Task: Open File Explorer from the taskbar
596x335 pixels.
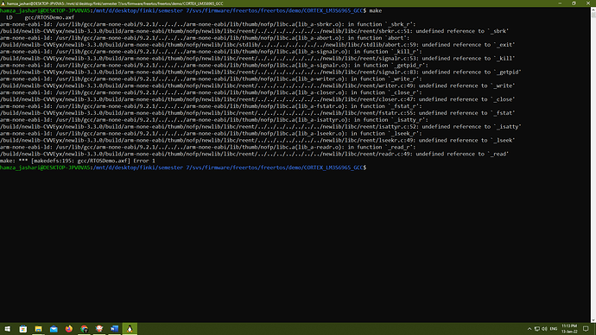Action: [38, 329]
